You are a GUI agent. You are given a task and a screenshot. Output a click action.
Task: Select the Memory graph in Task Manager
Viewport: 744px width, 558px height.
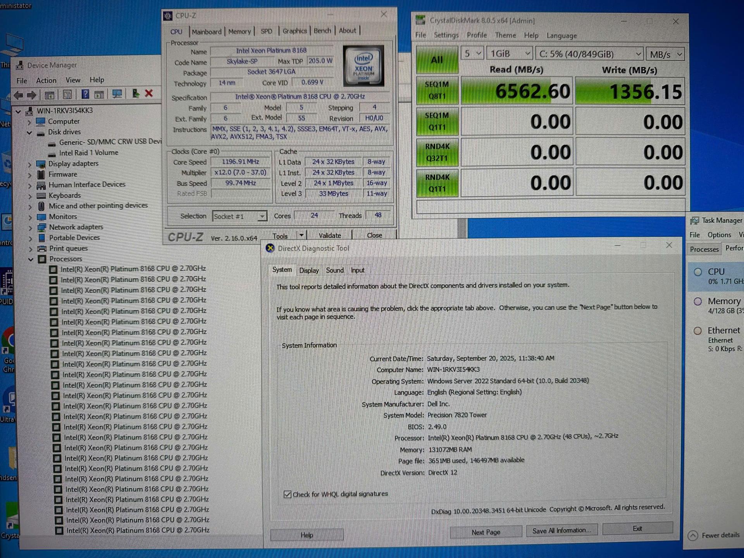coord(720,305)
